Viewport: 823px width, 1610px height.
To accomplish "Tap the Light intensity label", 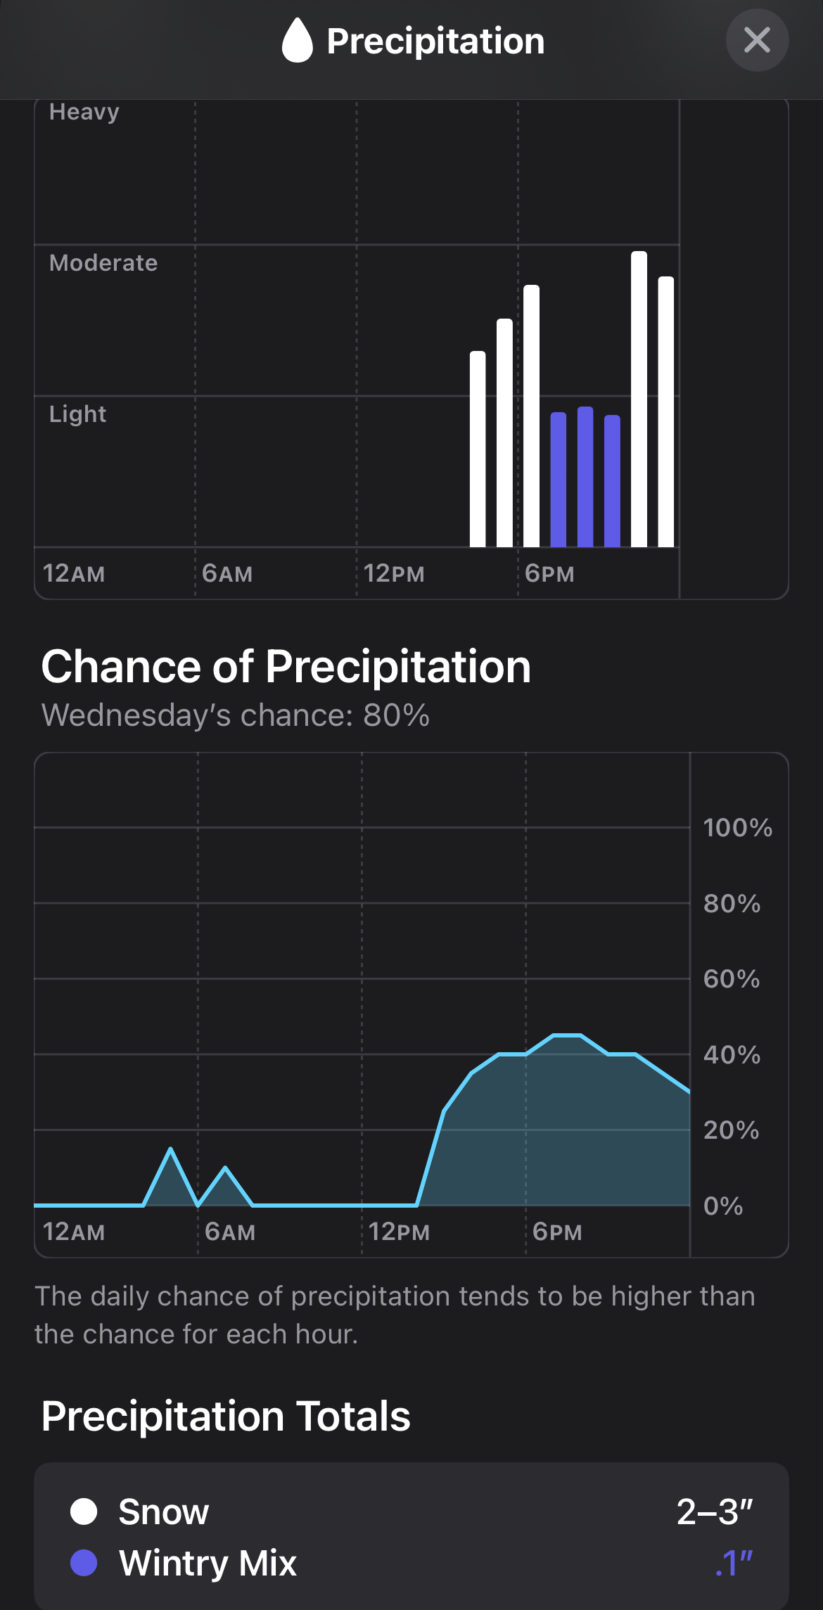I will click(x=77, y=414).
